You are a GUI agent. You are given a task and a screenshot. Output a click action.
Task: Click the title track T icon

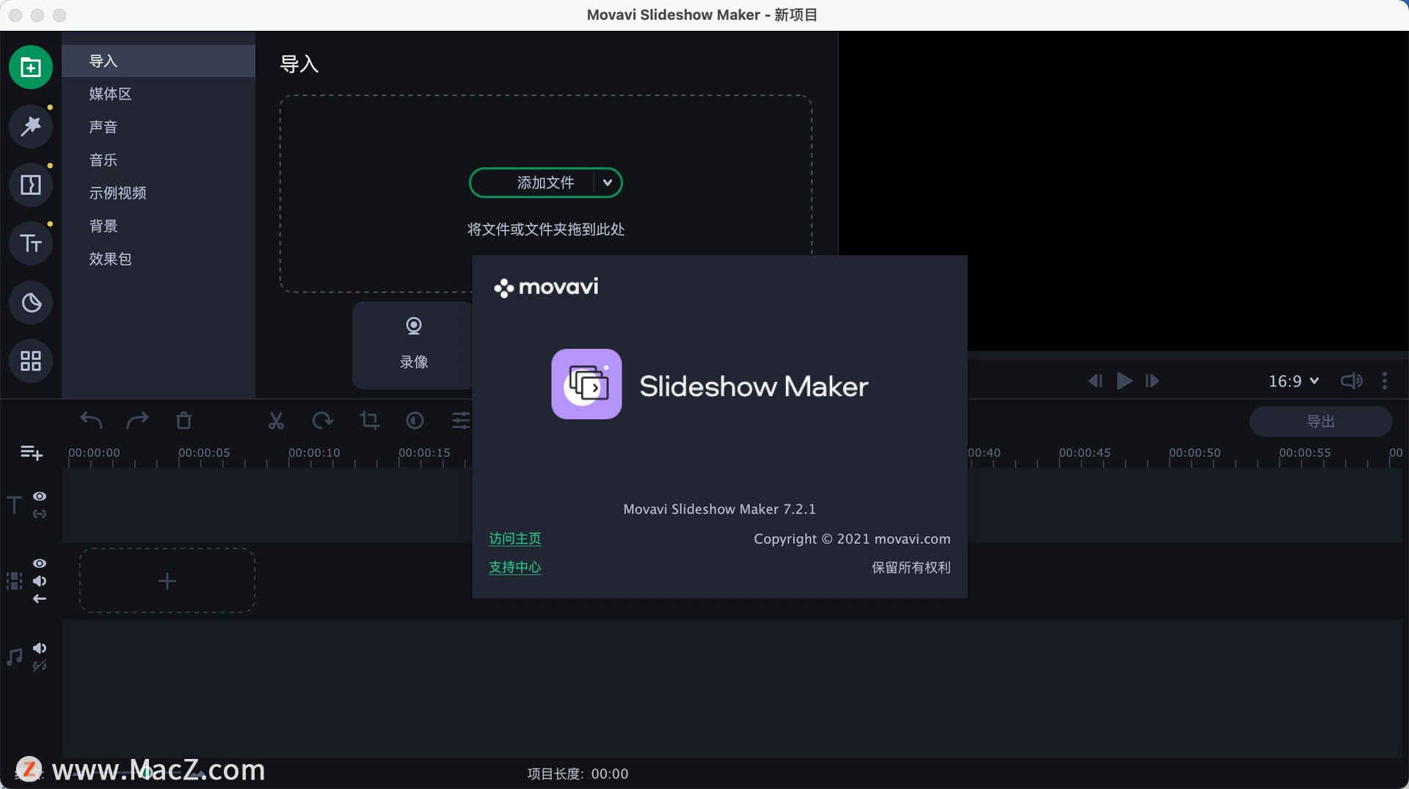[14, 505]
